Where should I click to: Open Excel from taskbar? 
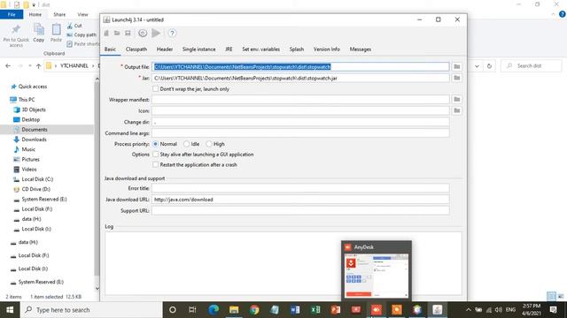315,310
